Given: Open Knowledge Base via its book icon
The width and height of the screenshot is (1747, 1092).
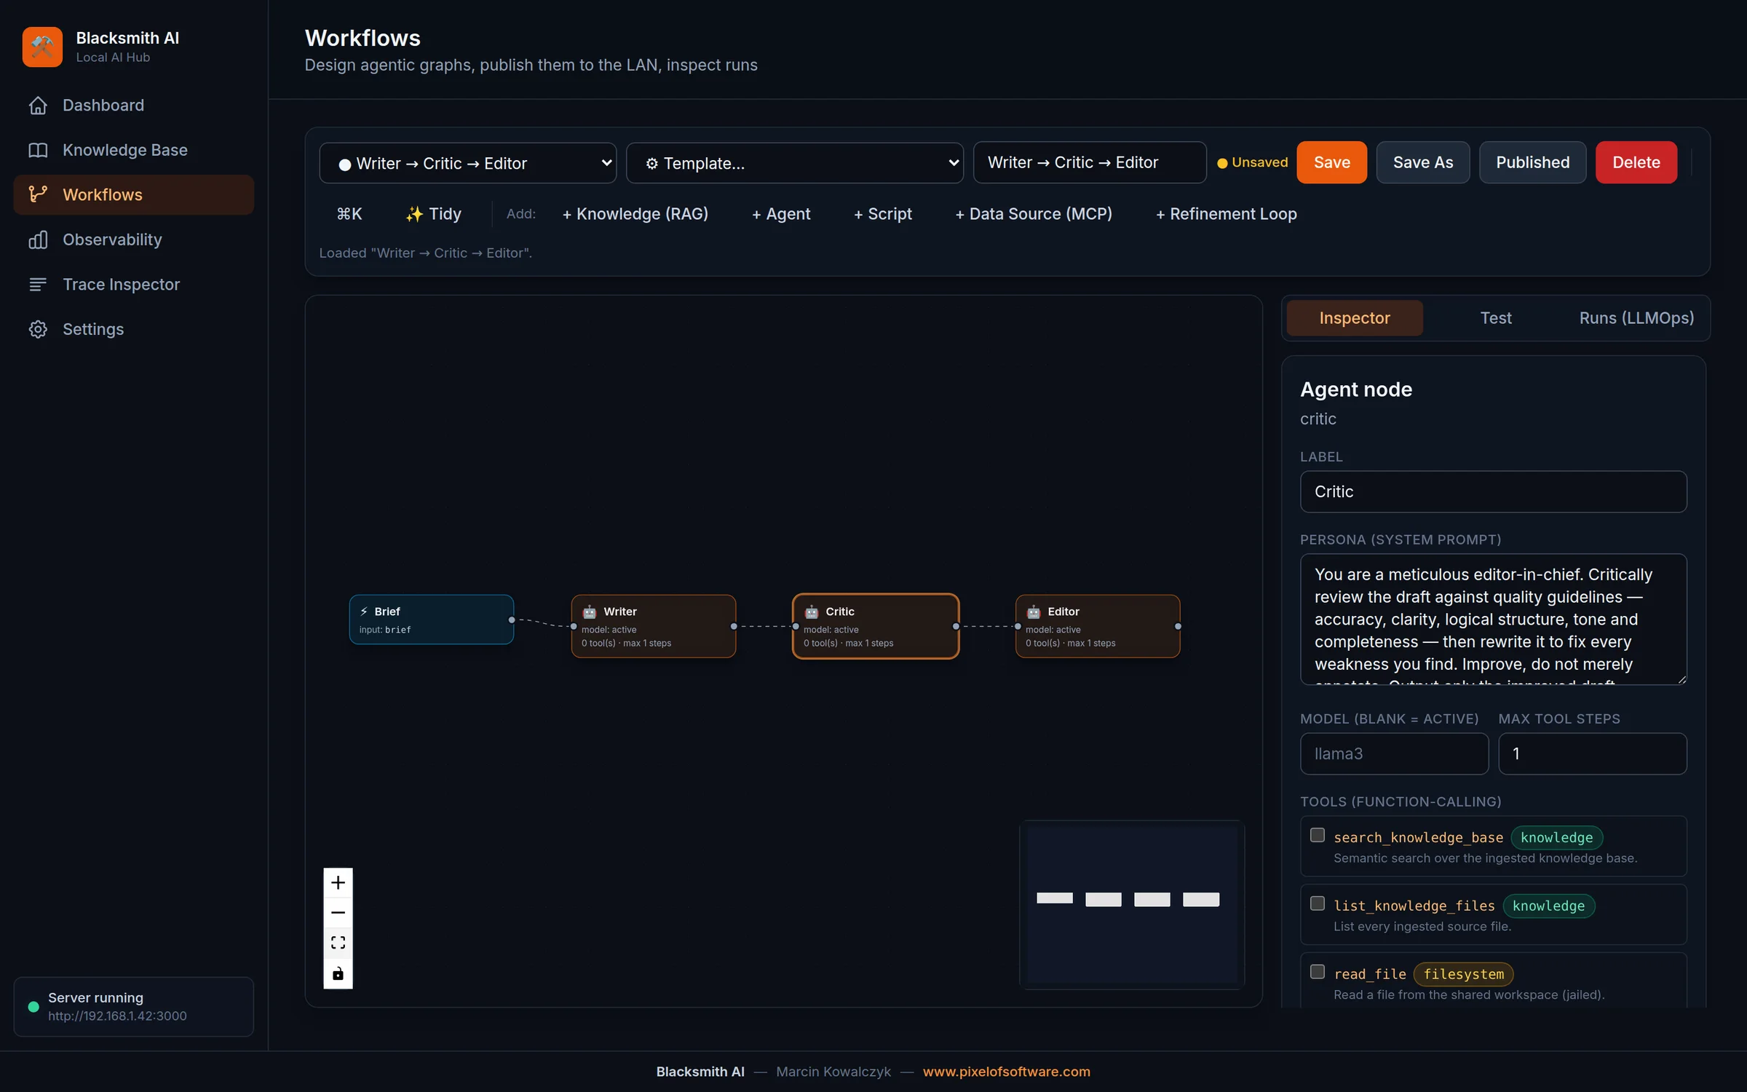Looking at the screenshot, I should pyautogui.click(x=38, y=150).
